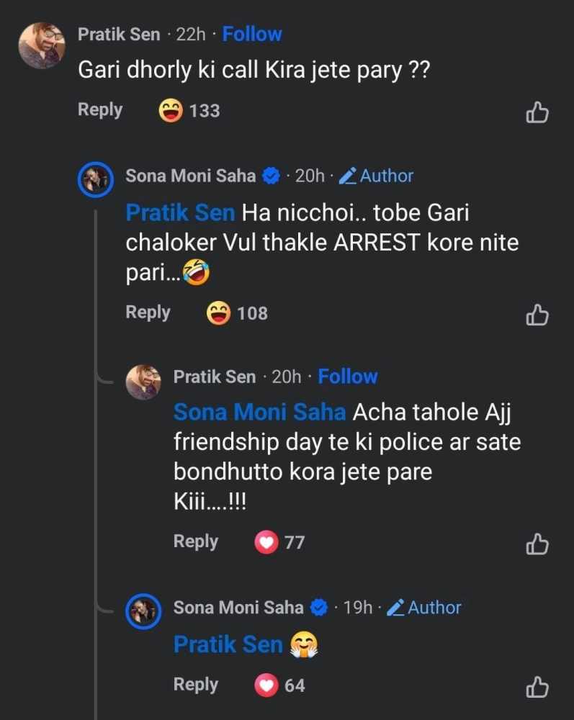Like Sona Moni Saha's hugging emoji reply
Image resolution: width=574 pixels, height=720 pixels.
coord(537,687)
